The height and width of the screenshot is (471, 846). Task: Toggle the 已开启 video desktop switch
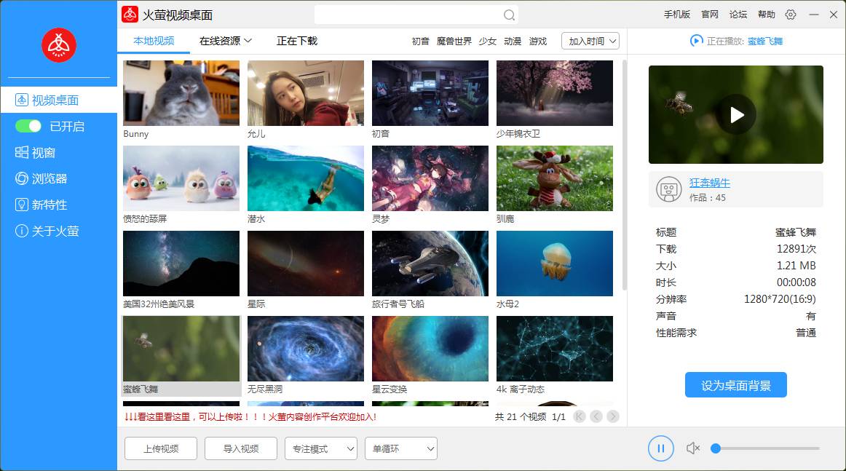(28, 127)
